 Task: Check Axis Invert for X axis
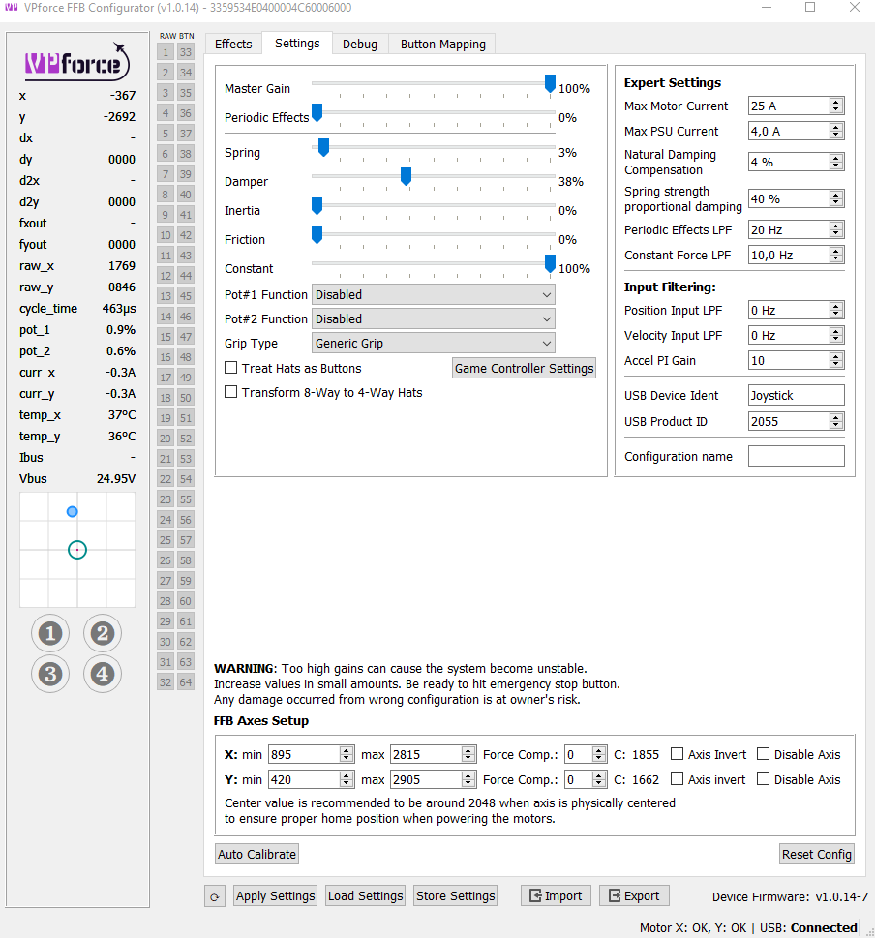(677, 754)
